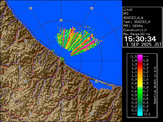Click the ilts2 site name
Viewport: 163px width, 122px height.
[x=127, y=10]
